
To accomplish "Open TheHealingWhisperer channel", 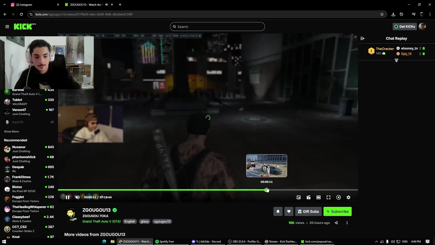I will point(29,209).
